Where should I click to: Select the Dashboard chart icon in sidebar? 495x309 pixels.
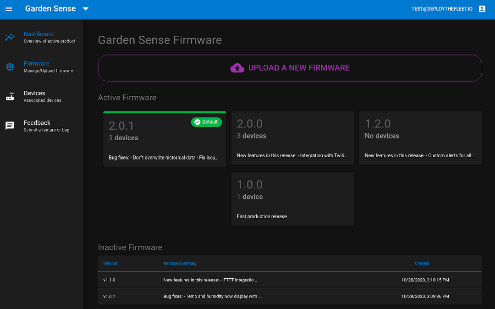10,37
